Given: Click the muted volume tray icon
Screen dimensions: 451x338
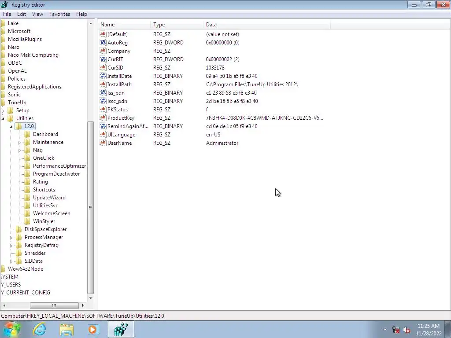Looking at the screenshot, I should 407,330.
